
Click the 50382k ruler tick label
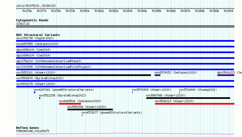click(x=114, y=11)
